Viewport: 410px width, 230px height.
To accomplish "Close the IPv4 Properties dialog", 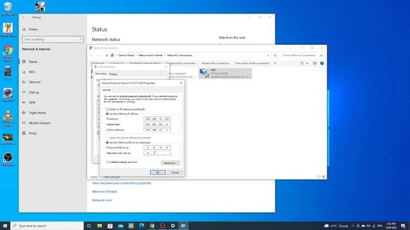I will click(181, 83).
